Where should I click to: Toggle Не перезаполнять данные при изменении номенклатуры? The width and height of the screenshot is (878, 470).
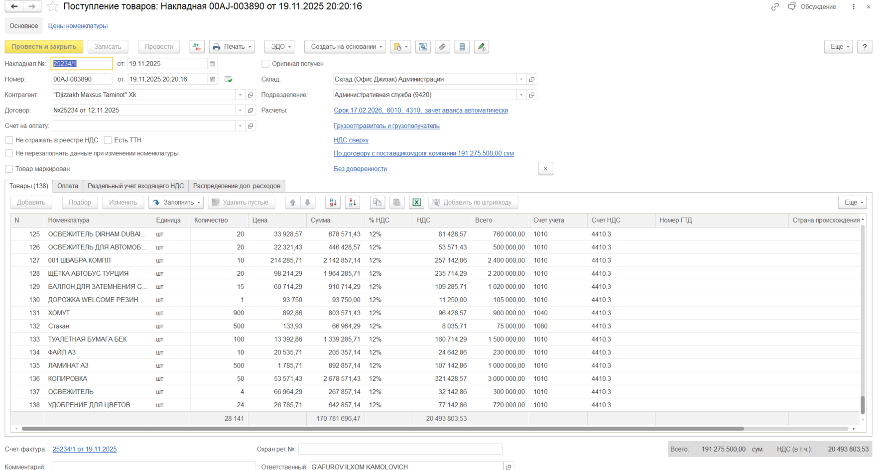click(x=9, y=153)
